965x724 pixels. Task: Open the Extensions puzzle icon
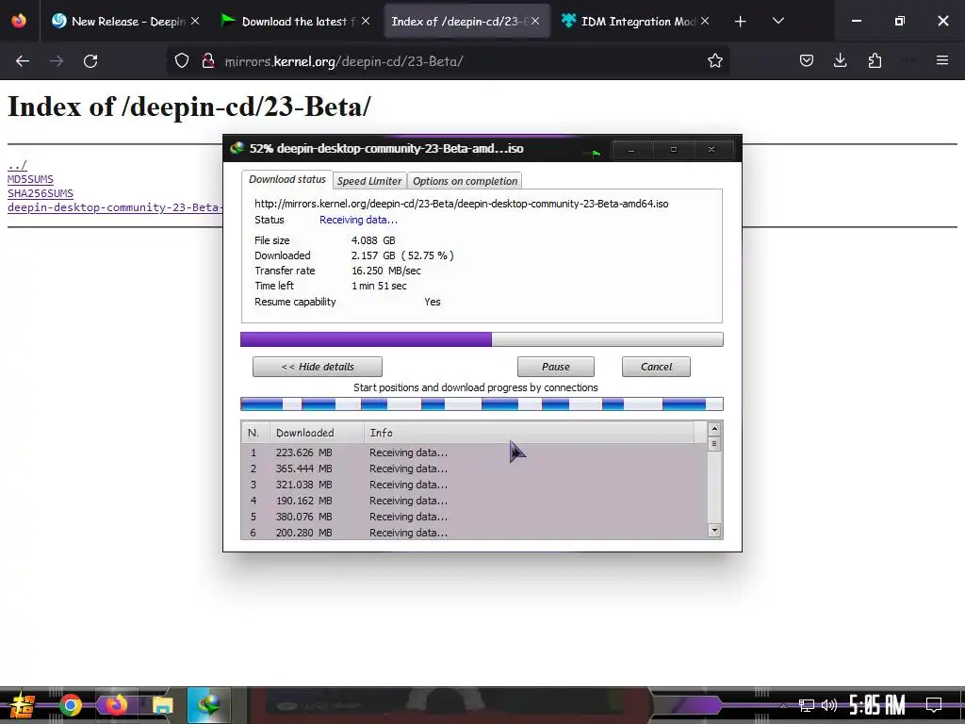[875, 61]
